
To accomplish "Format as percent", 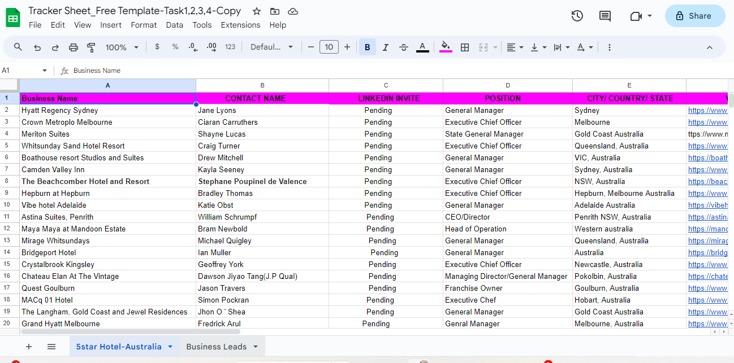I will [175, 47].
